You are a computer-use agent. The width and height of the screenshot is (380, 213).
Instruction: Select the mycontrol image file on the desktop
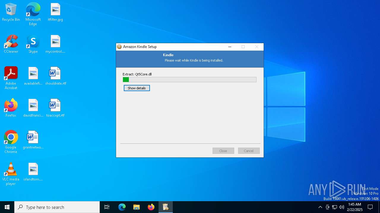(x=56, y=44)
